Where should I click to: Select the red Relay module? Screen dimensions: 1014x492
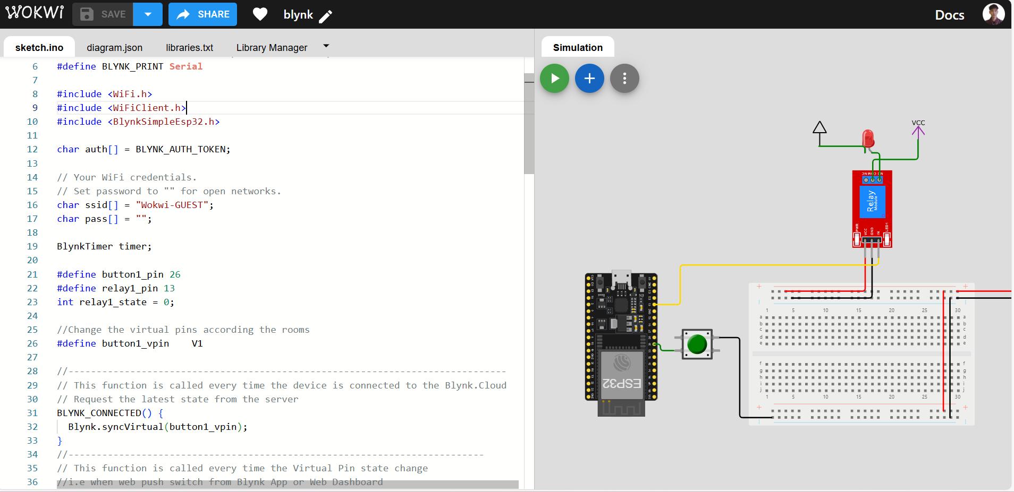point(872,209)
